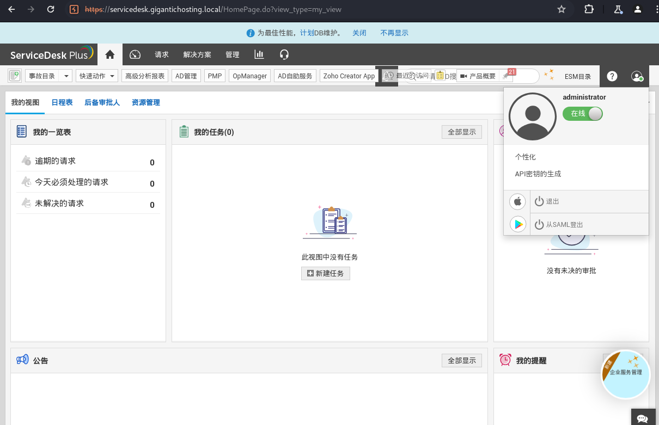The height and width of the screenshot is (425, 659).
Task: Open the live chat bubble icon
Action: click(x=642, y=418)
